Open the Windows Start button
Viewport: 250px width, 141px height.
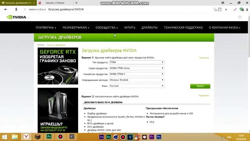[4, 137]
